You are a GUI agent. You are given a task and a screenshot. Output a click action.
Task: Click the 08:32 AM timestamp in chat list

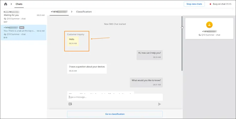pyautogui.click(x=41, y=31)
